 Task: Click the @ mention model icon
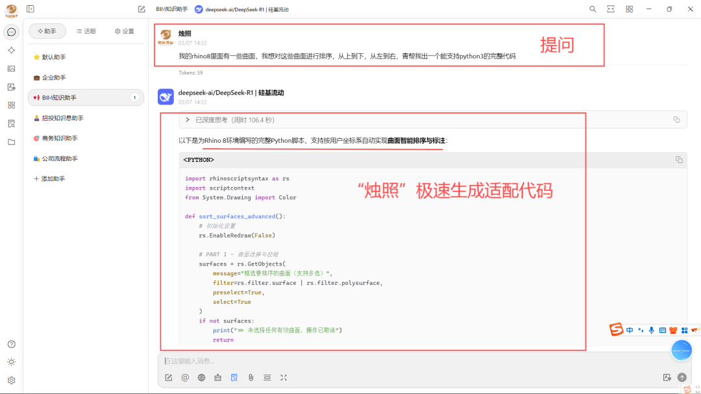point(185,378)
